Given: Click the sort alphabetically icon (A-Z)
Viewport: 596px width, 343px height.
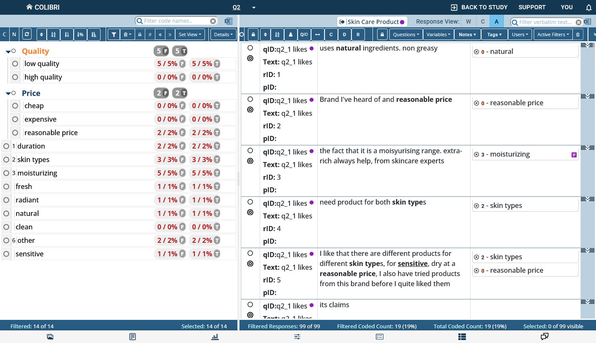Looking at the screenshot, I should point(53,34).
